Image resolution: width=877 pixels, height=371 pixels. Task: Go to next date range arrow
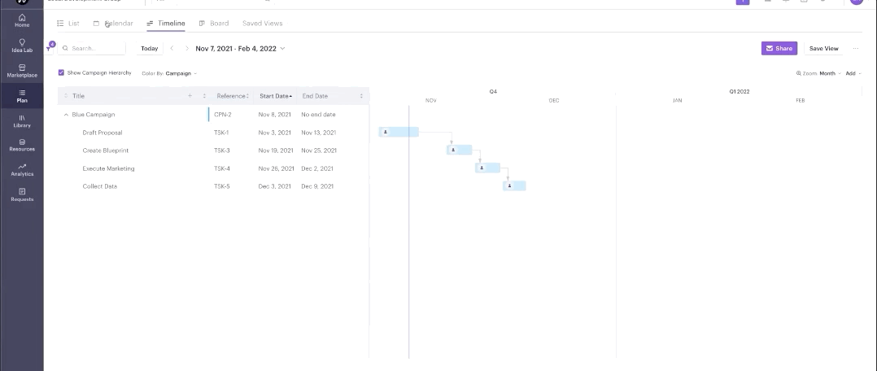click(x=187, y=48)
